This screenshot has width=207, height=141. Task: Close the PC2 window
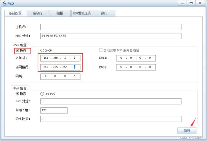pyautogui.click(x=200, y=3)
